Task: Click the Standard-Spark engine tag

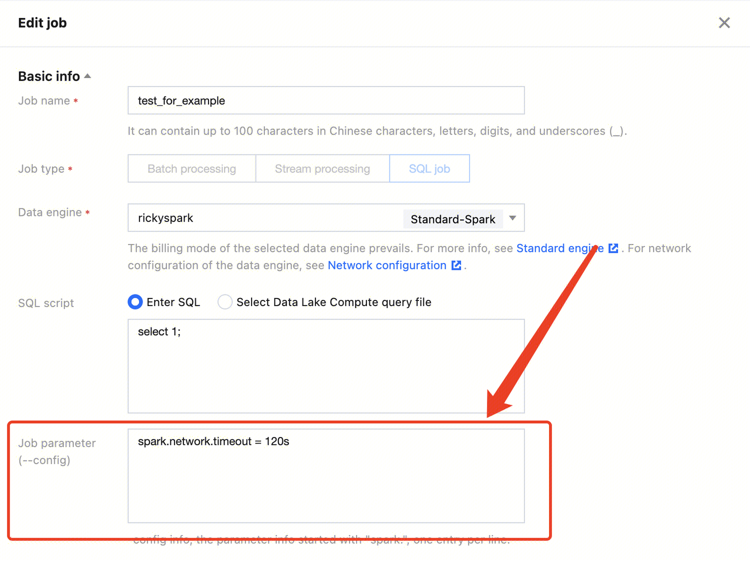Action: [452, 219]
